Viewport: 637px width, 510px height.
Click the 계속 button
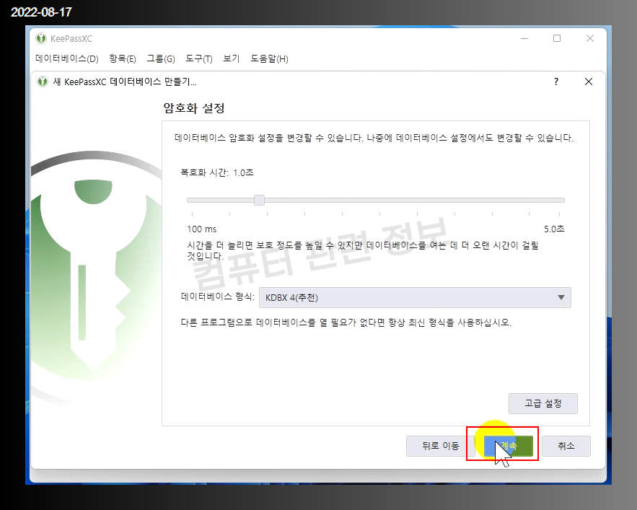coord(508,446)
